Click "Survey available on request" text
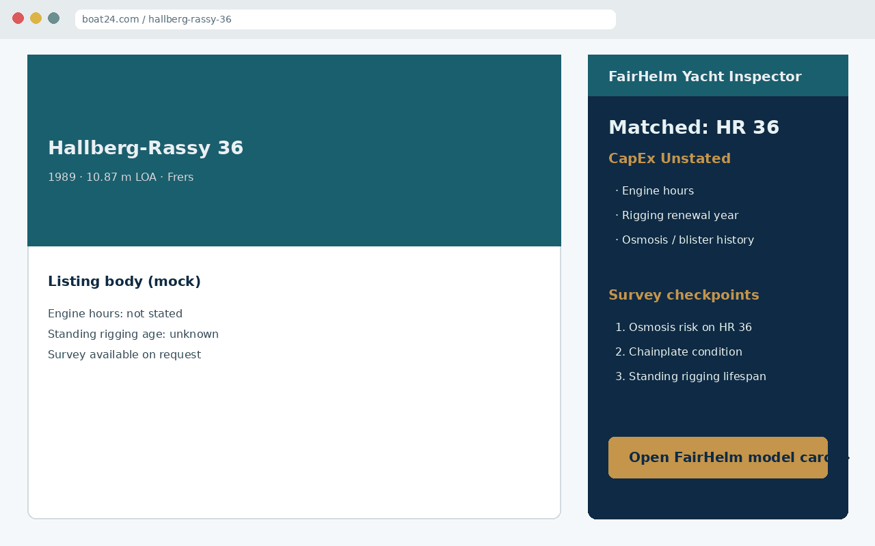875x546 pixels. click(124, 355)
